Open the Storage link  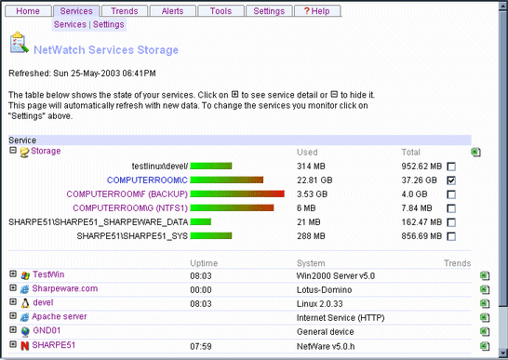coord(46,151)
